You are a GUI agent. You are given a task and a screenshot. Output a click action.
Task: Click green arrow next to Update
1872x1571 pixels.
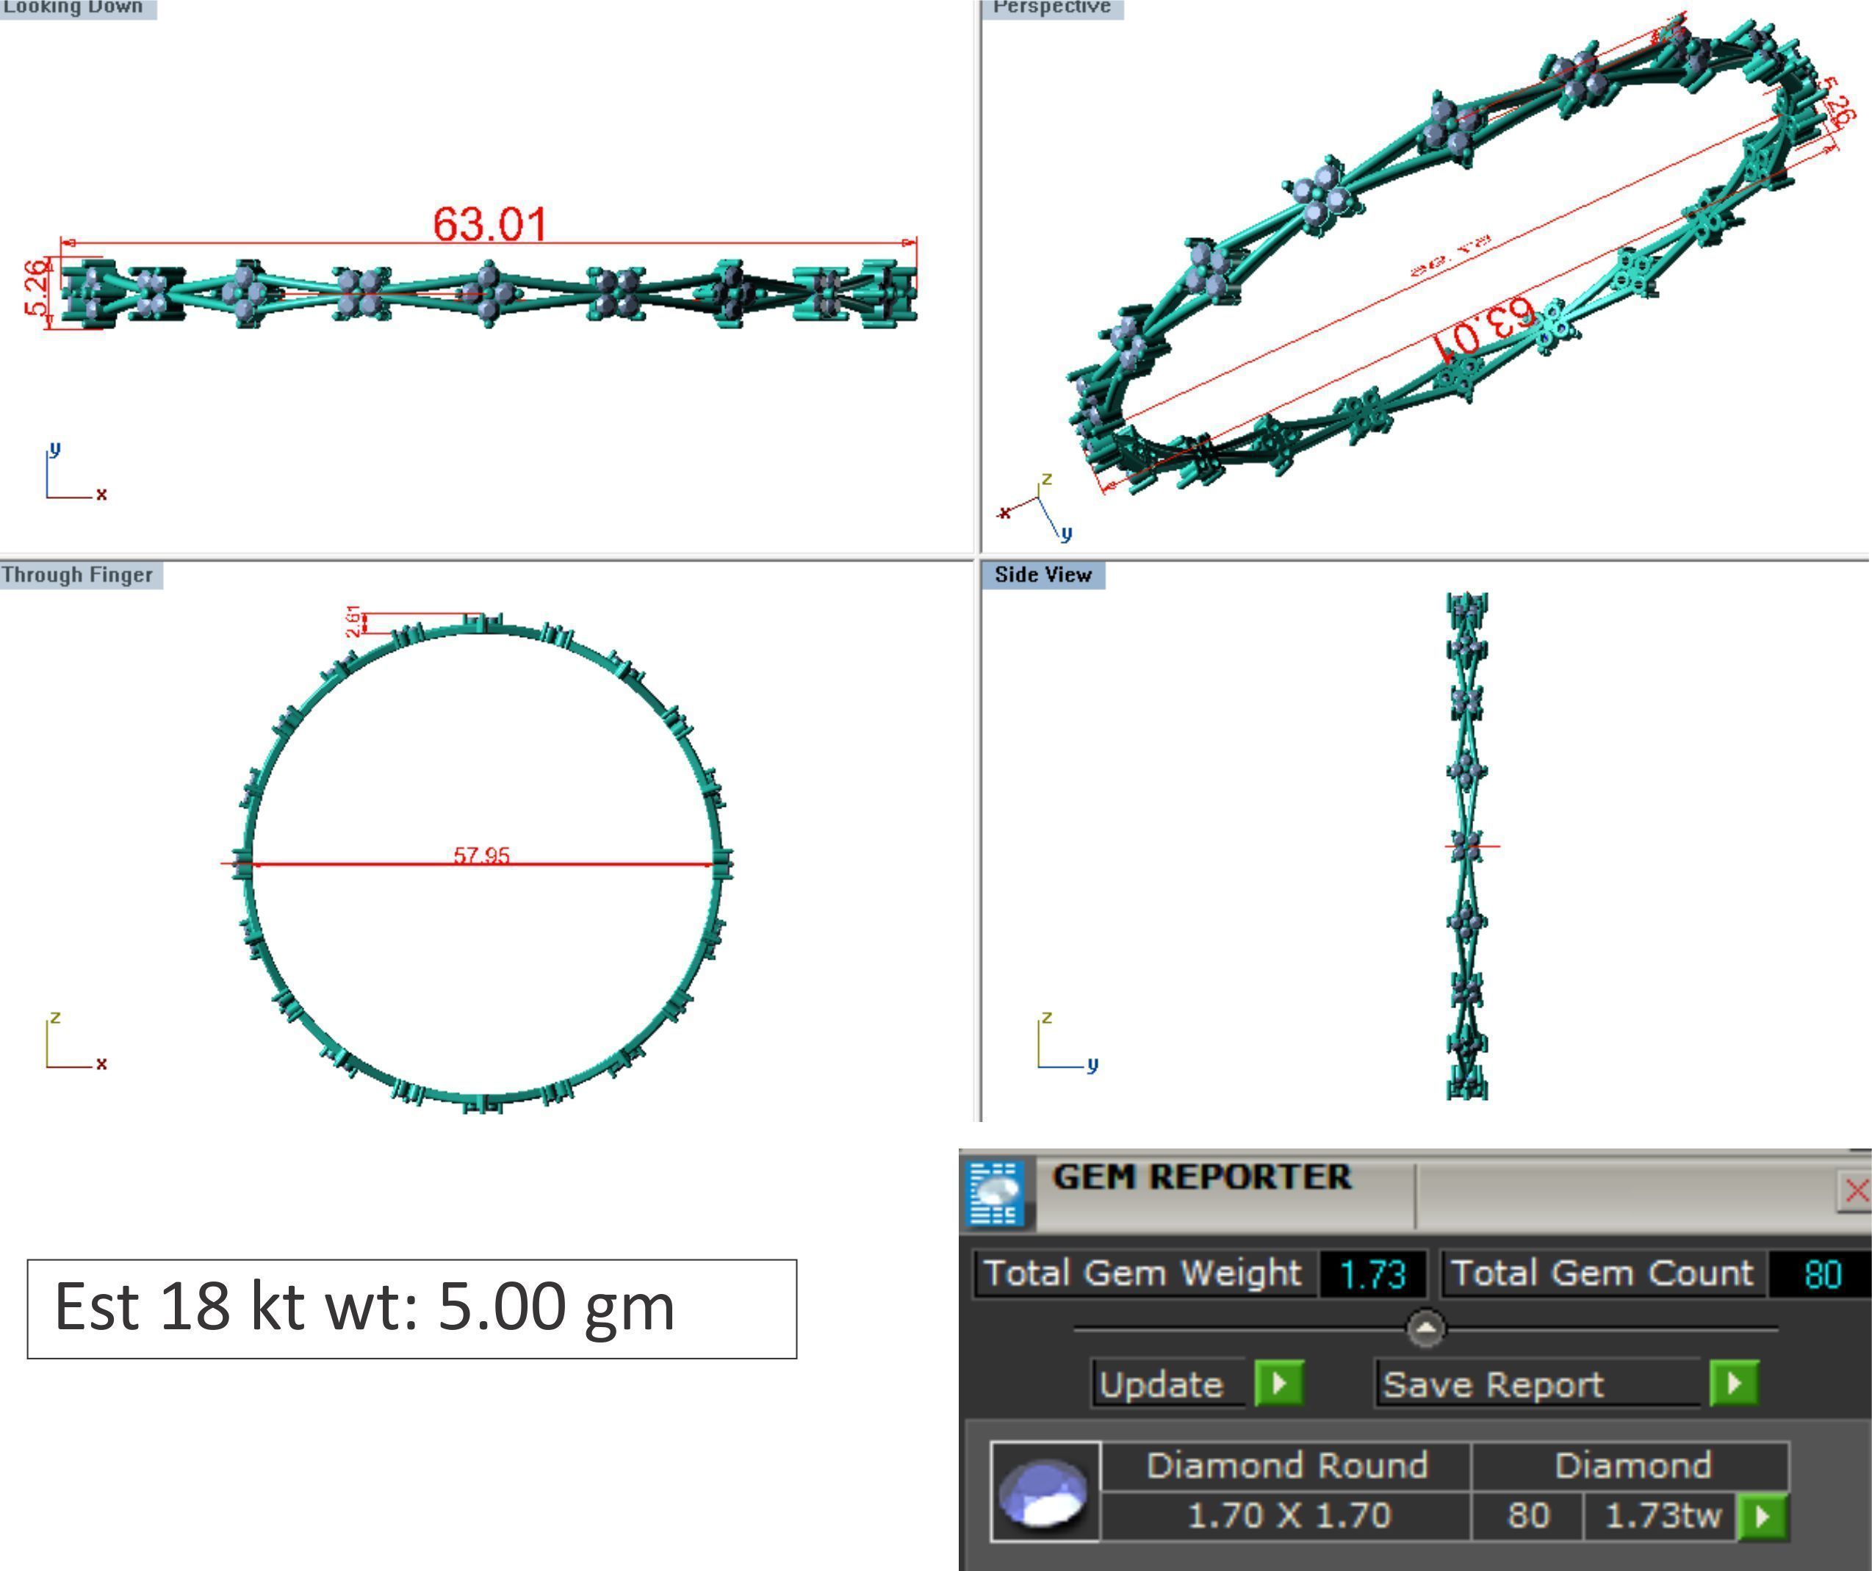(x=1279, y=1383)
